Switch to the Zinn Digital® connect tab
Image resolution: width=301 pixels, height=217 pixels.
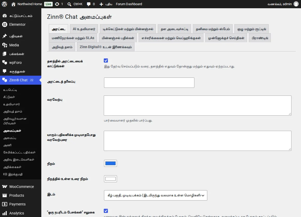click(x=106, y=47)
